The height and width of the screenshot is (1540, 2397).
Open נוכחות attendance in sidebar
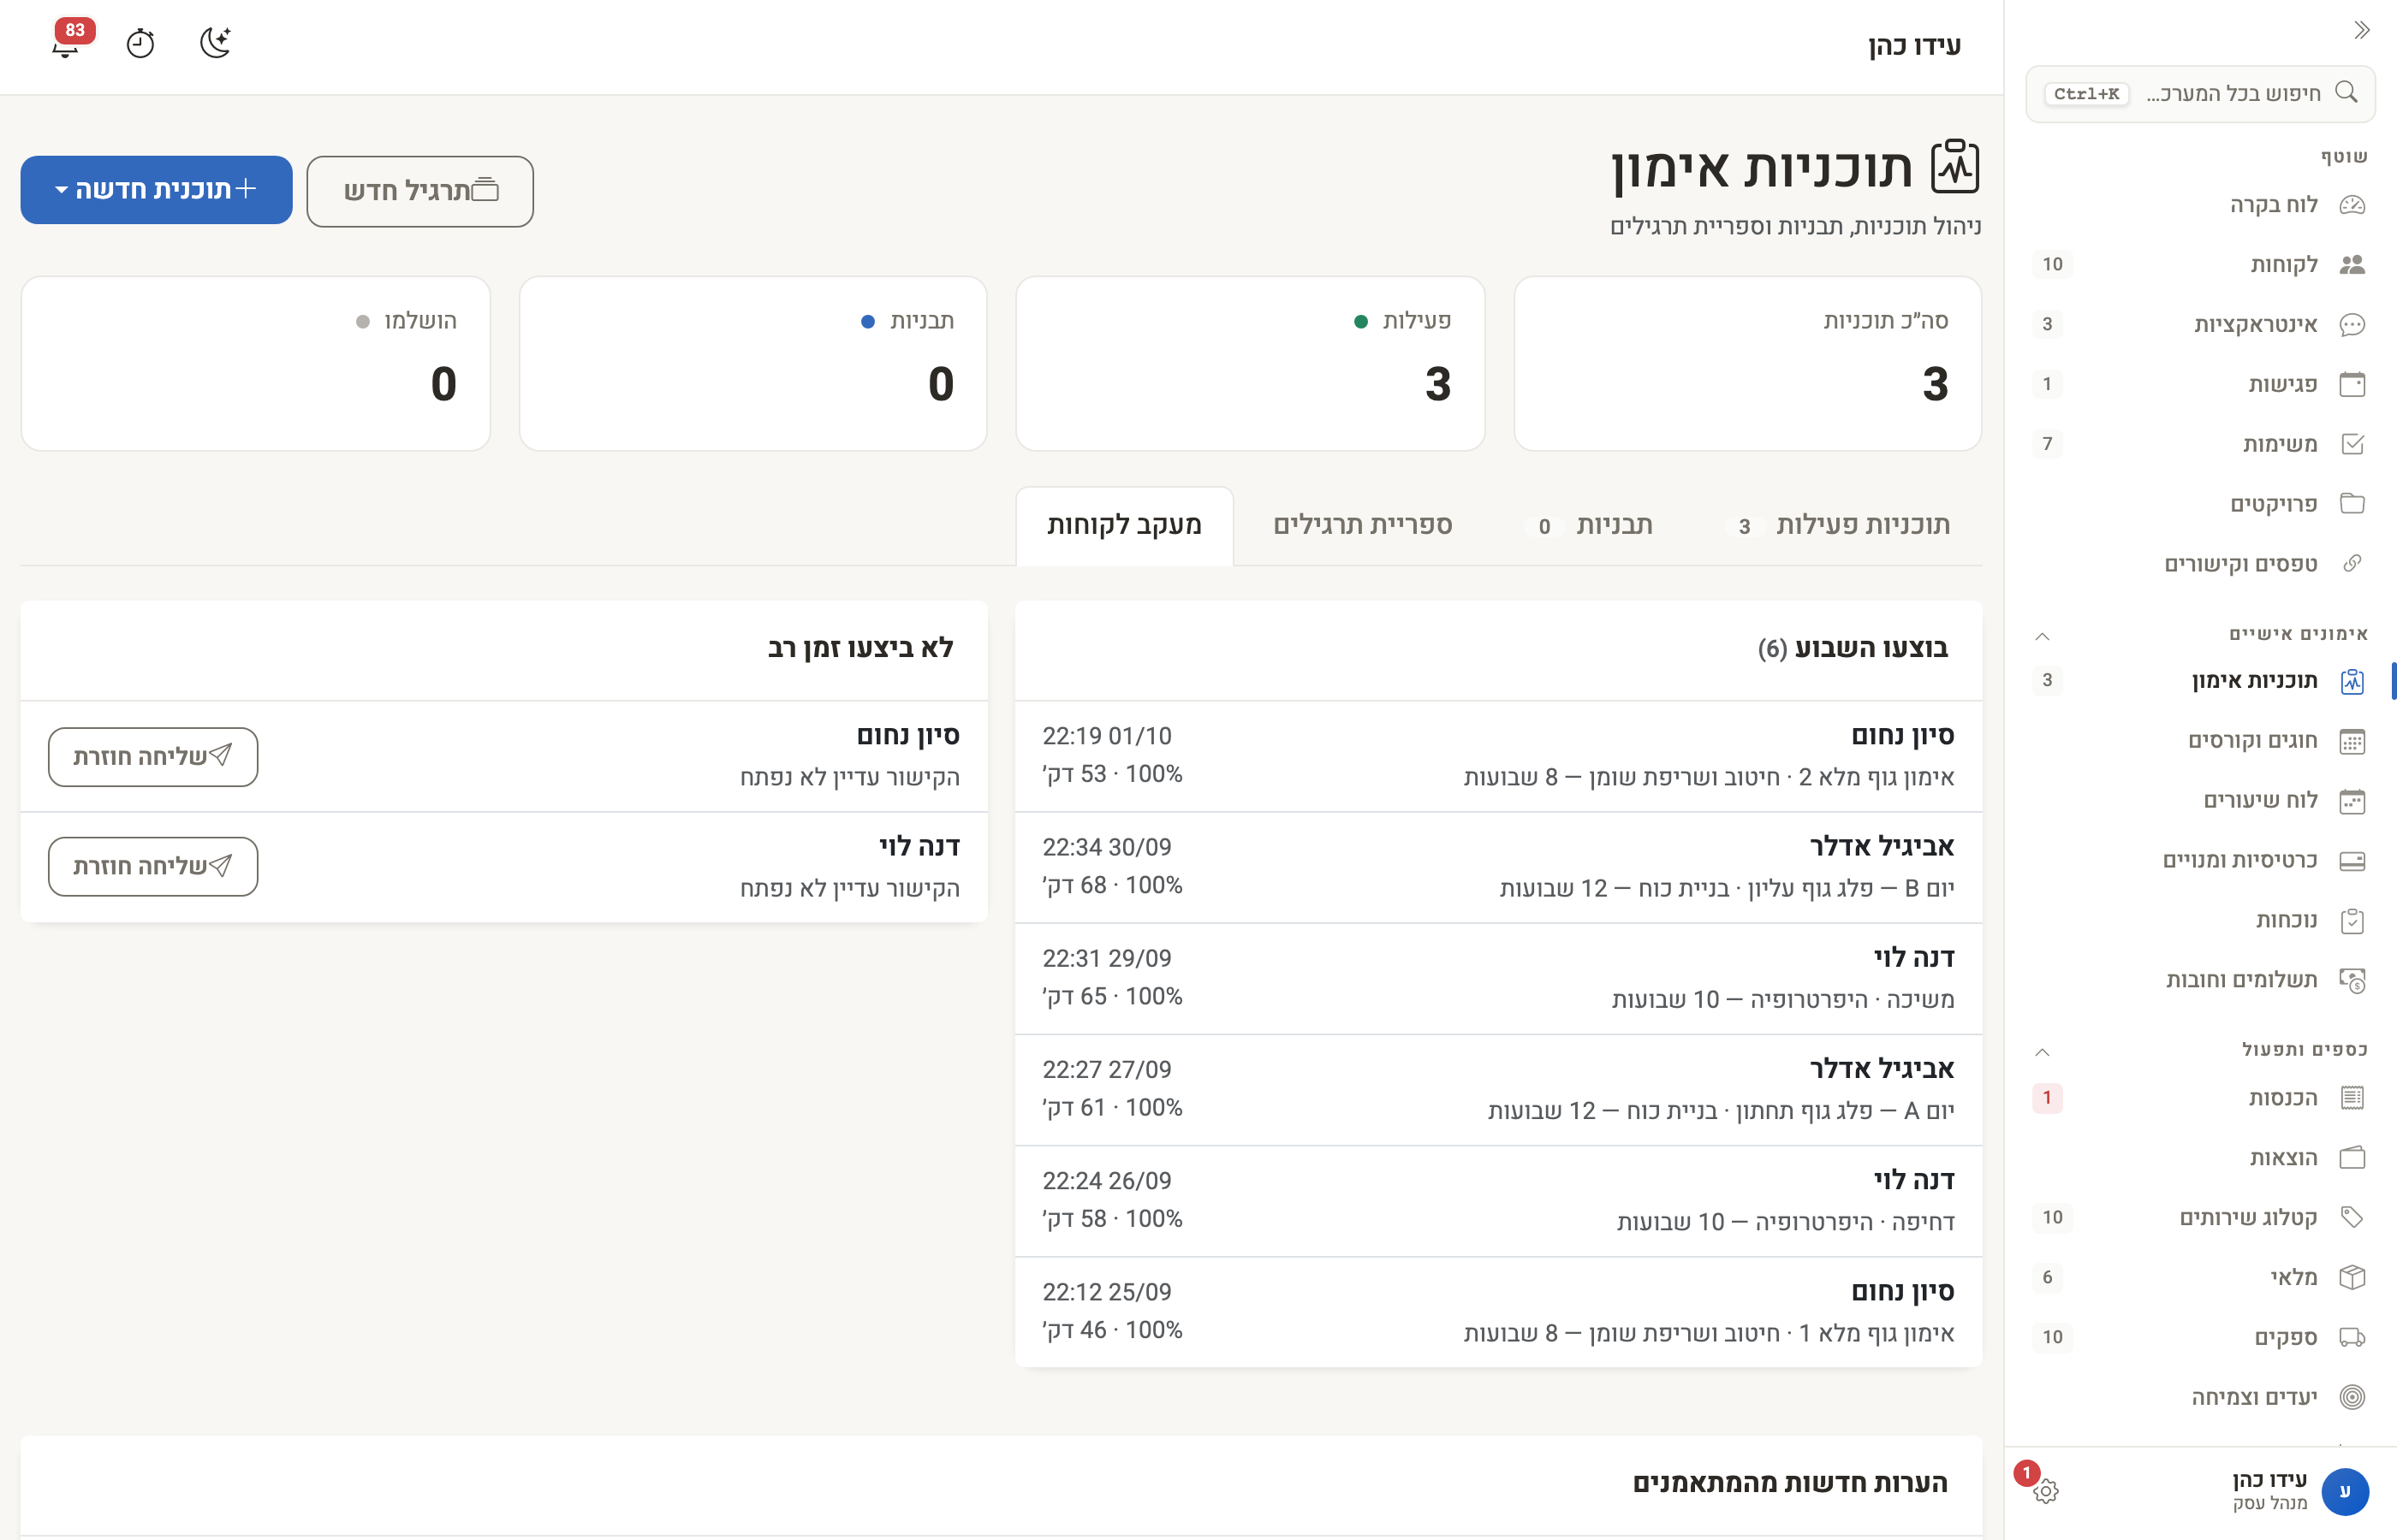coord(2200,920)
